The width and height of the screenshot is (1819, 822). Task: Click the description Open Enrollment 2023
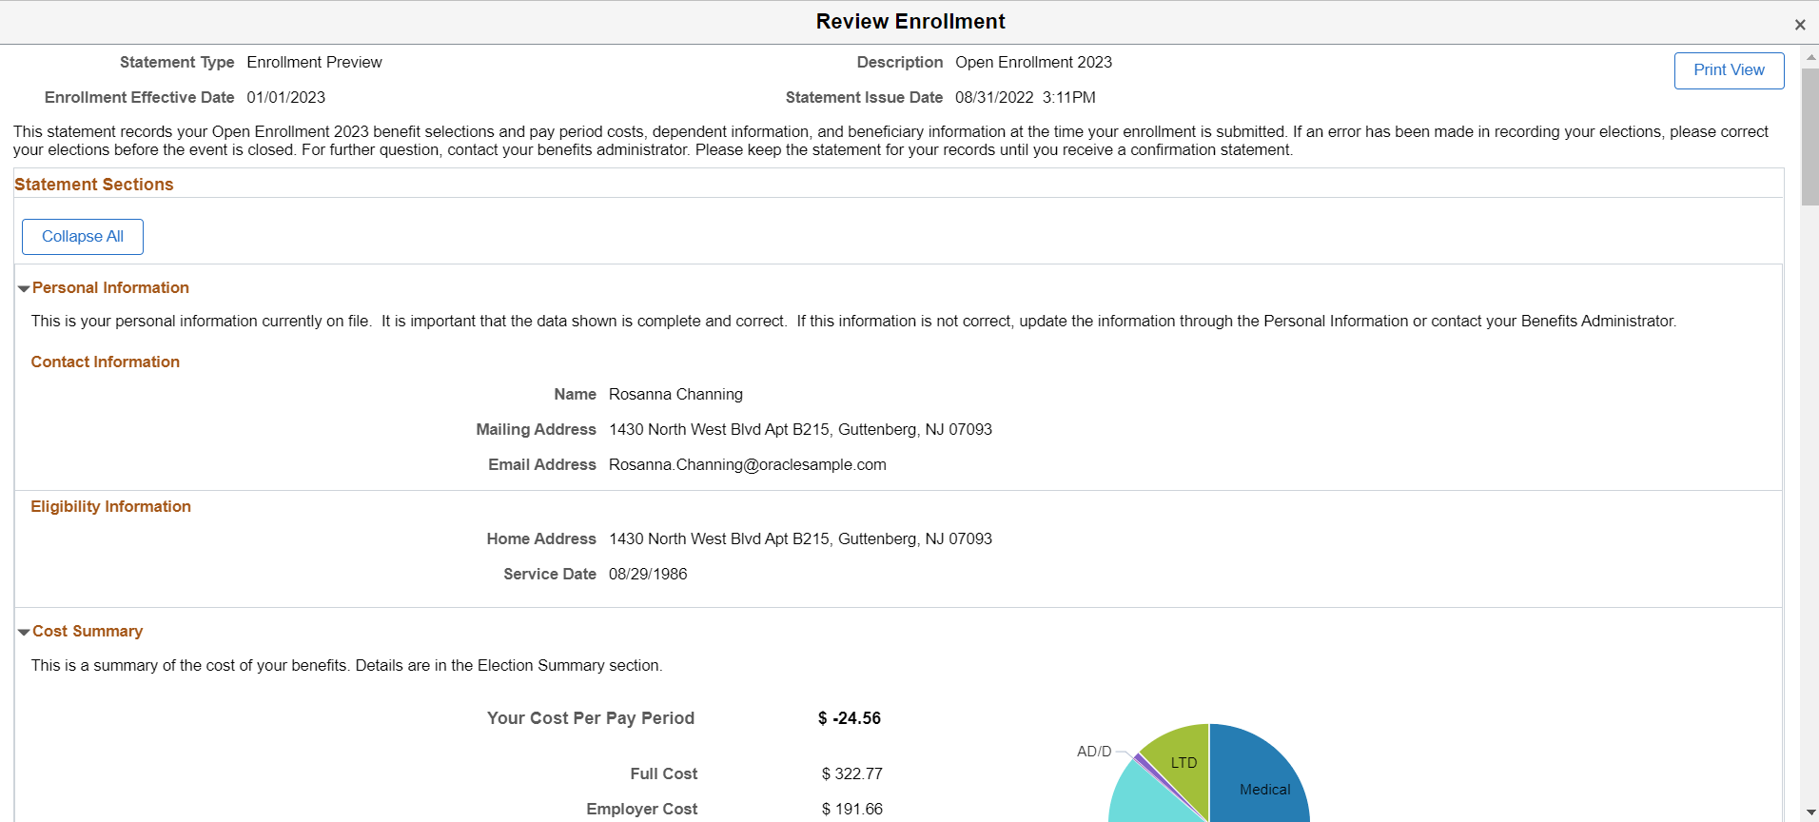(1034, 62)
